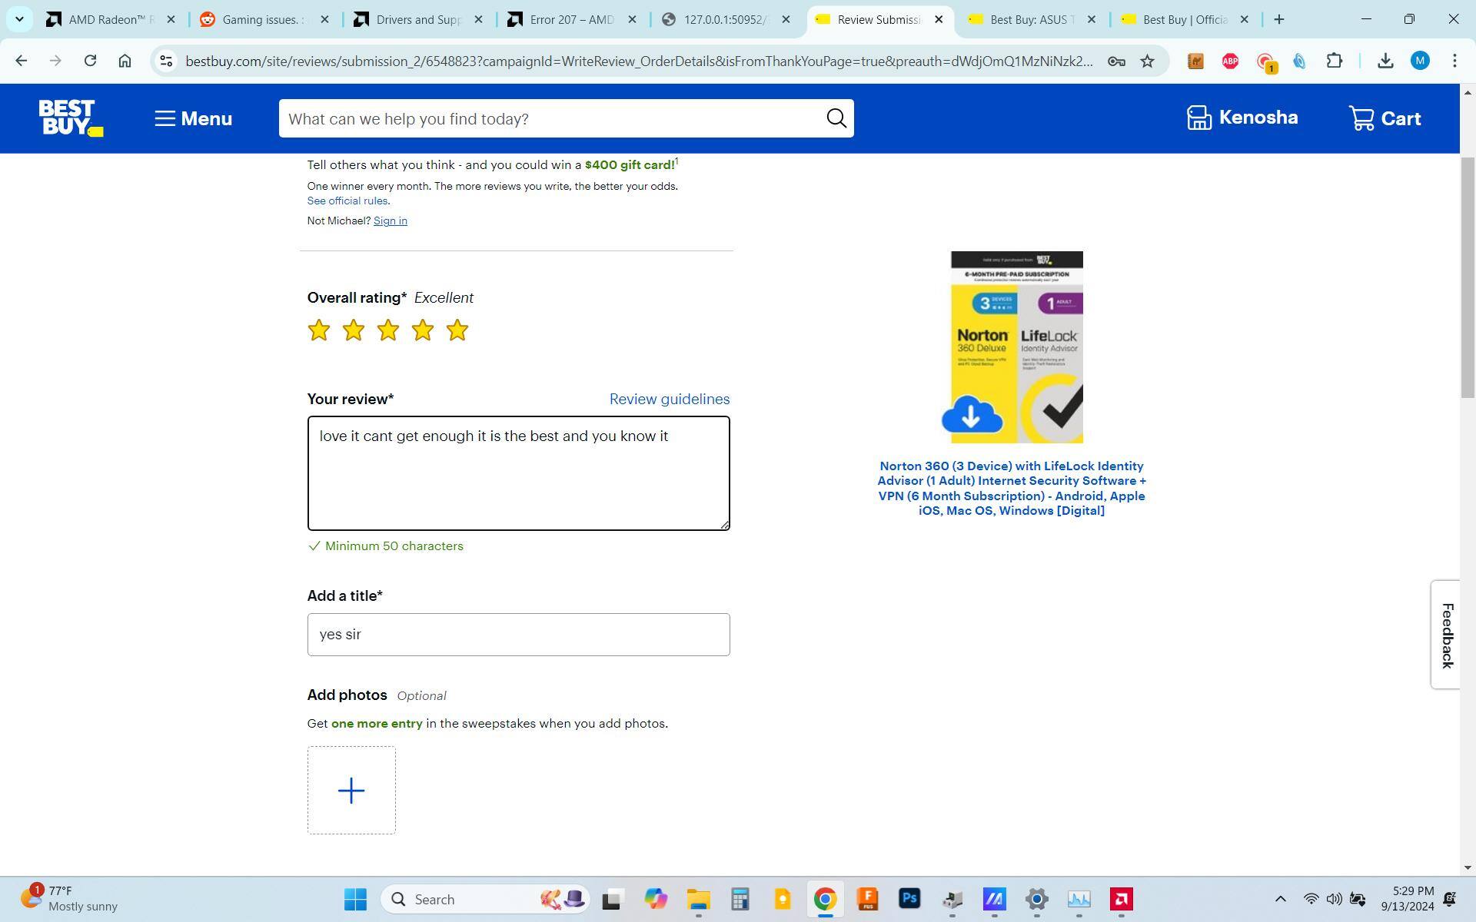Set overall rating to three stars
This screenshot has height=922, width=1476.
pos(387,330)
